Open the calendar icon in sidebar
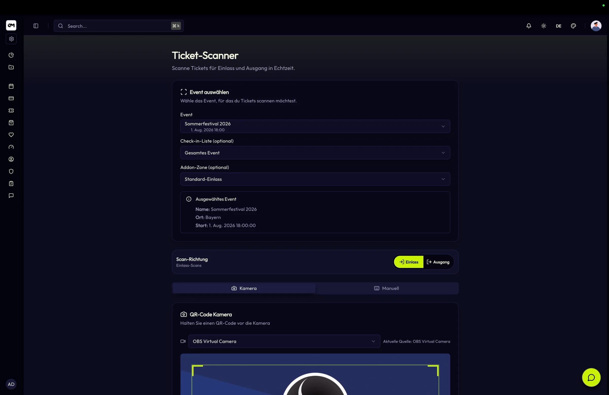 pyautogui.click(x=11, y=86)
